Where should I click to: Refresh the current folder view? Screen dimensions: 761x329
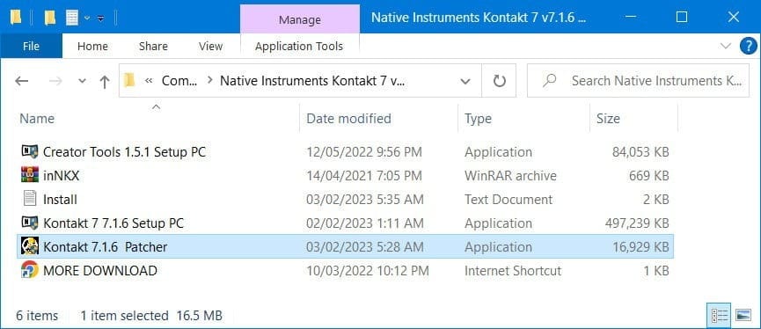pyautogui.click(x=500, y=81)
